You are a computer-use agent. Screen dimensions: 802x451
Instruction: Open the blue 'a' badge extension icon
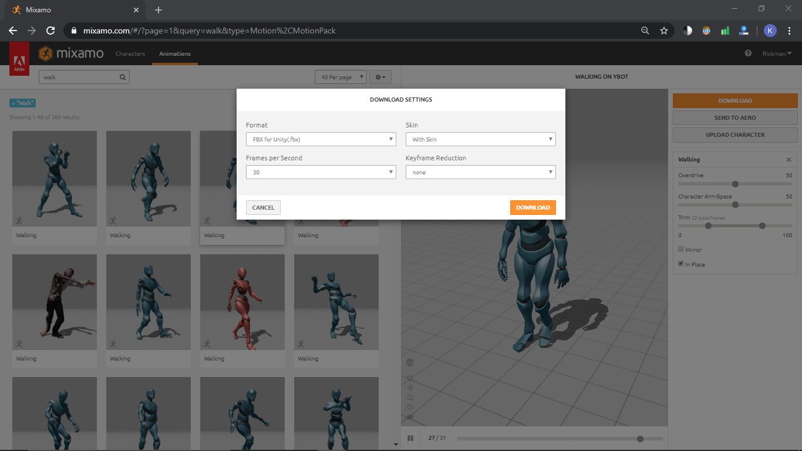click(x=744, y=31)
